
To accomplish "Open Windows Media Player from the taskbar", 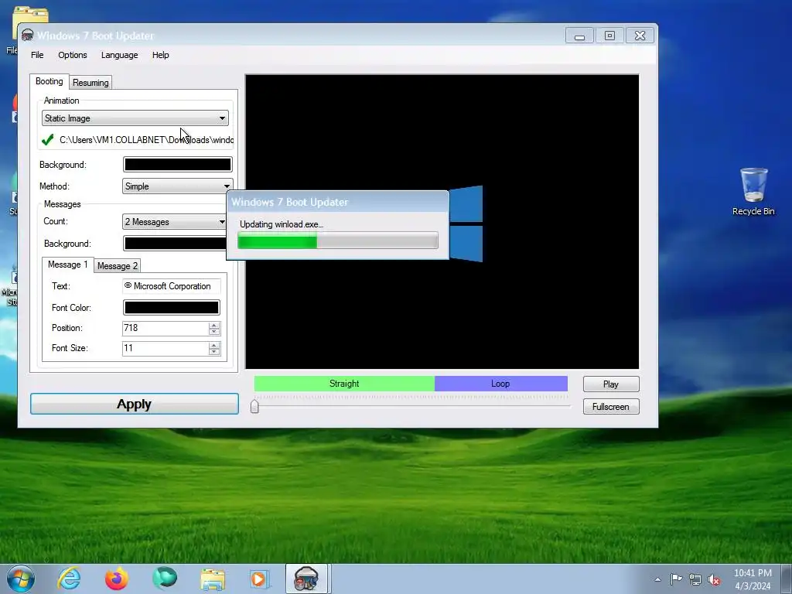I will [x=260, y=579].
